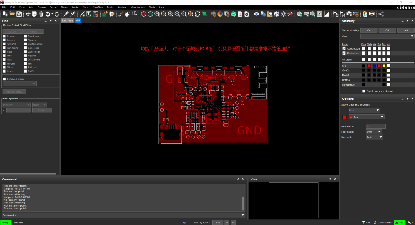Undo the last action
This screenshot has height=225, width=415.
tap(48, 14)
